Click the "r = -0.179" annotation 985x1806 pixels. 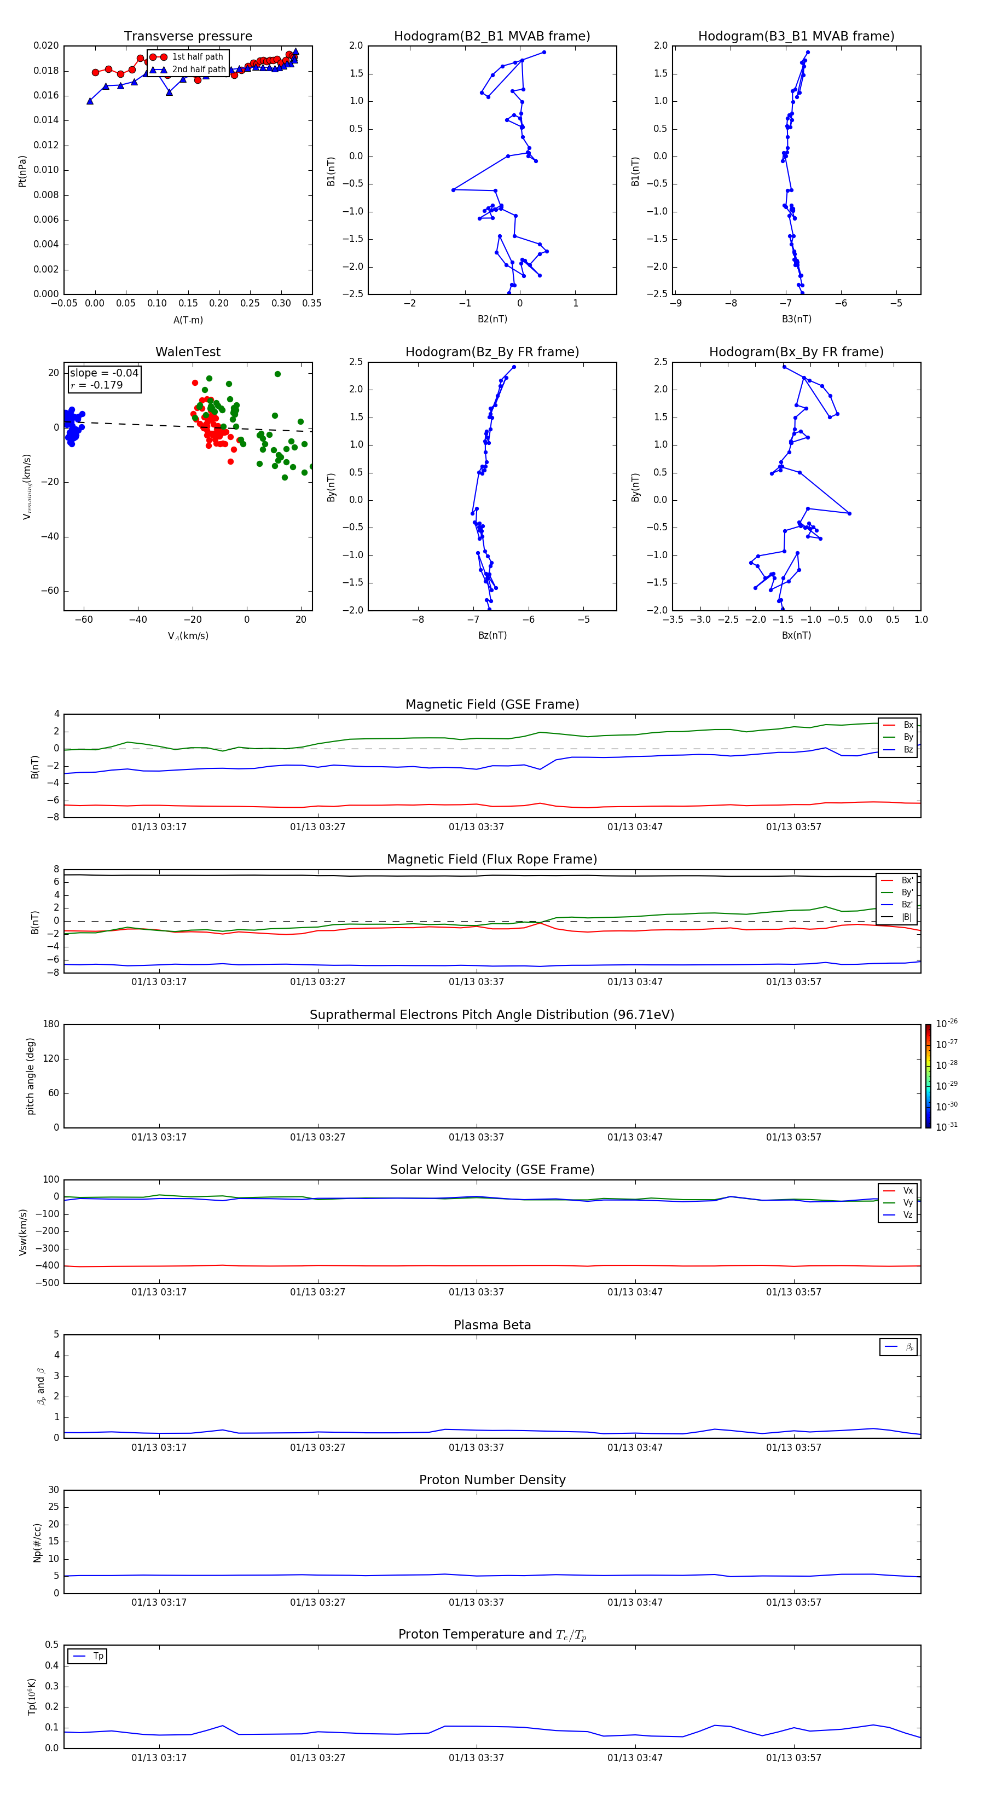click(x=96, y=386)
